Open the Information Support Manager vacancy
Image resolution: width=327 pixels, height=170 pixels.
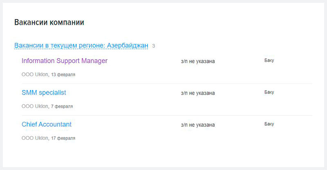pyautogui.click(x=65, y=61)
